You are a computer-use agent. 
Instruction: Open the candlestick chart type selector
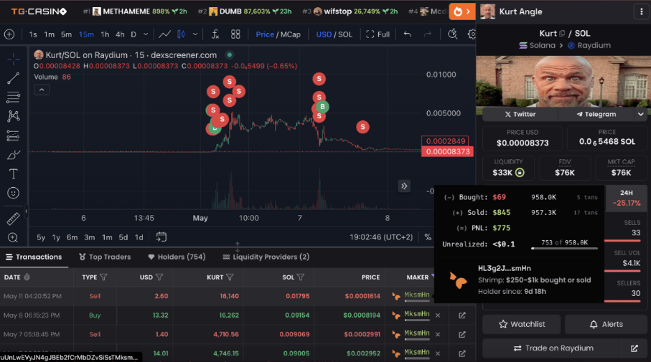pos(181,34)
